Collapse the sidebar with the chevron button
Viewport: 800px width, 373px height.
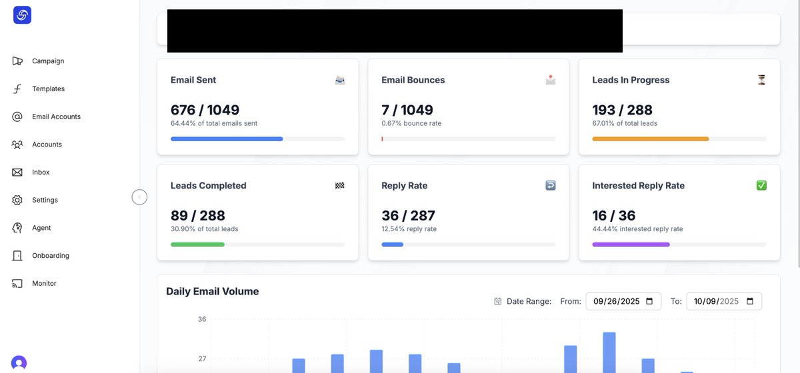click(x=139, y=197)
